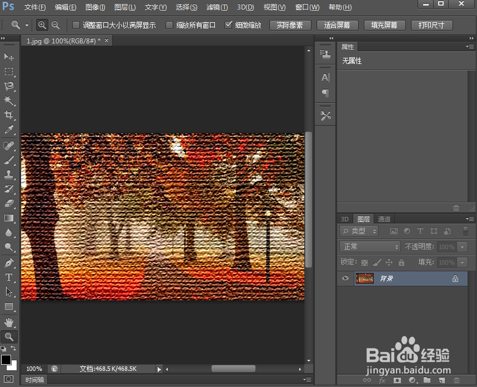The image size is (477, 387).
Task: Open layer style fx menu
Action: pyautogui.click(x=382, y=380)
